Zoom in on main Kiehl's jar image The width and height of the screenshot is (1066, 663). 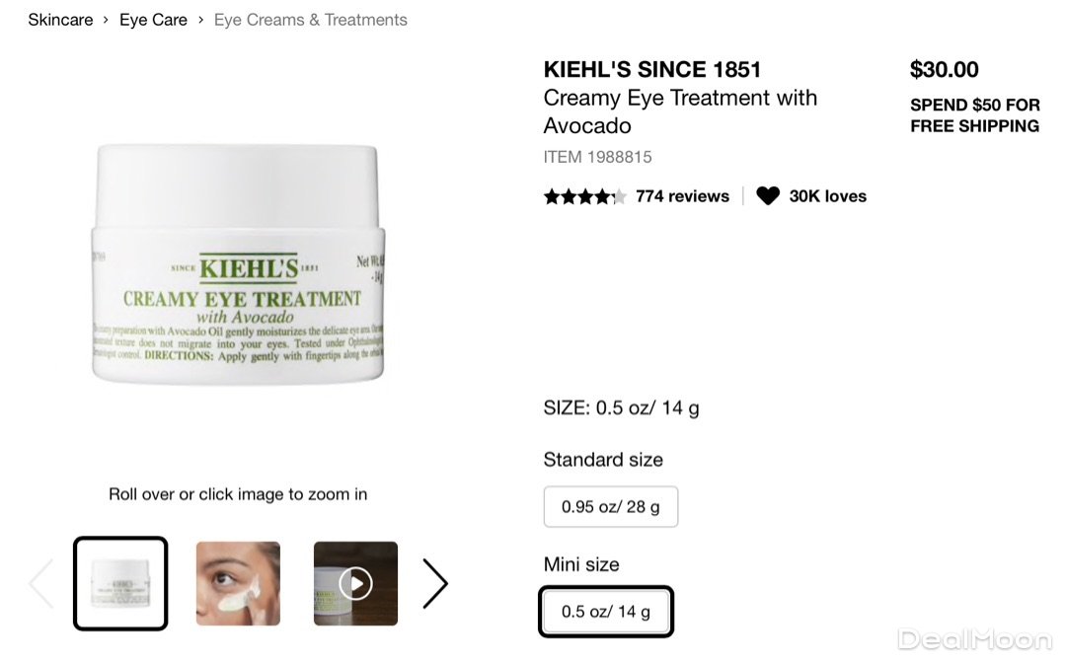click(x=238, y=263)
